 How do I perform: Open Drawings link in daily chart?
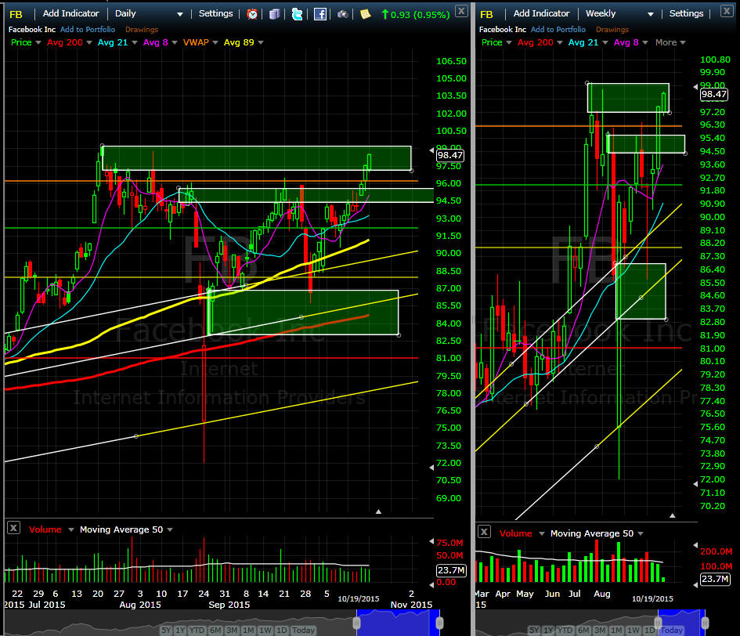point(142,29)
